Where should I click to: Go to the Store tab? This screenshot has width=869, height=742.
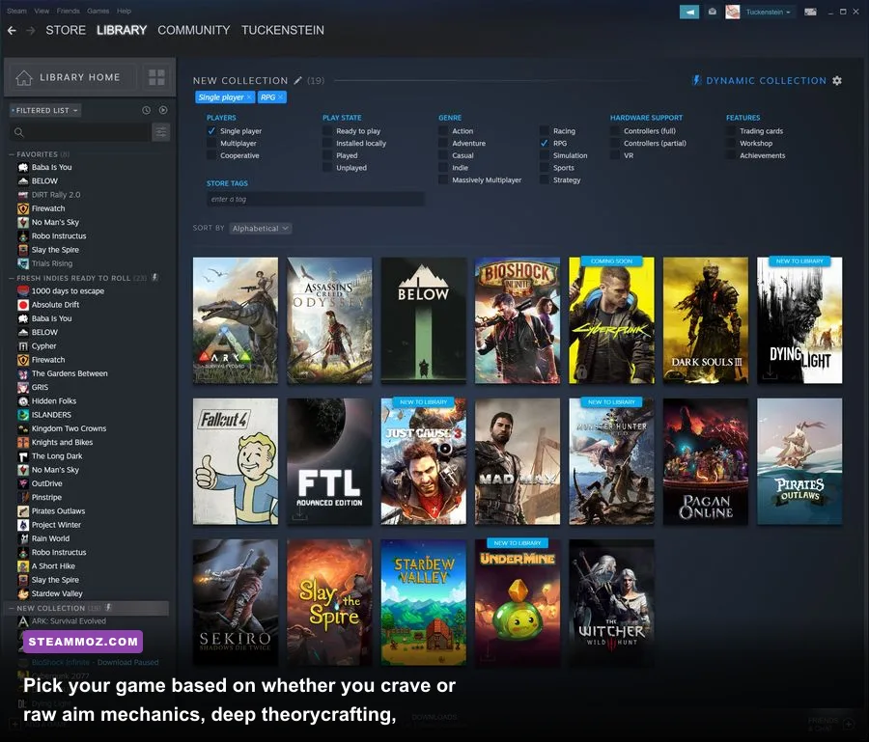tap(66, 31)
